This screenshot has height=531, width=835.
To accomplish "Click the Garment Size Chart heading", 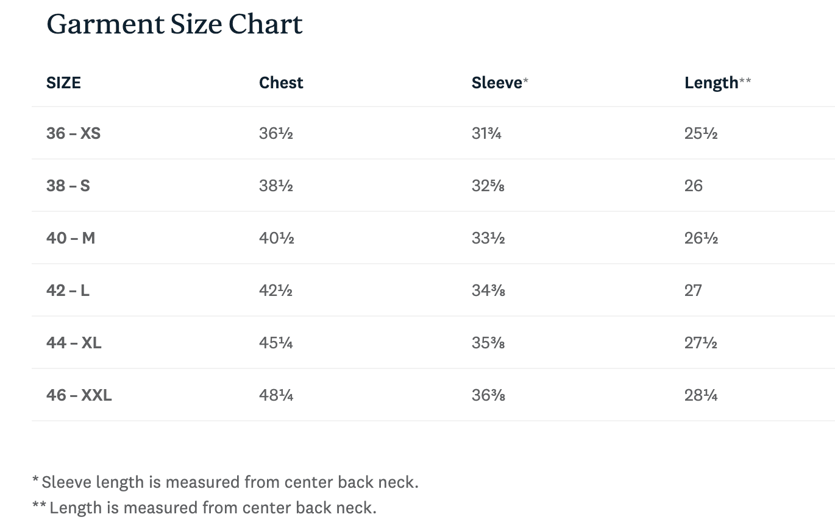I will coord(174,24).
